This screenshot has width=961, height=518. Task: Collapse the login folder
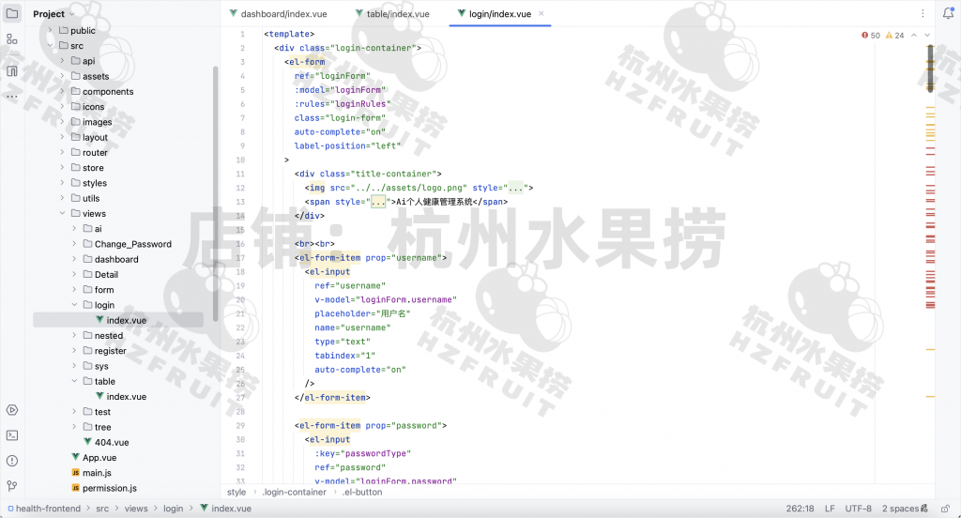point(74,305)
